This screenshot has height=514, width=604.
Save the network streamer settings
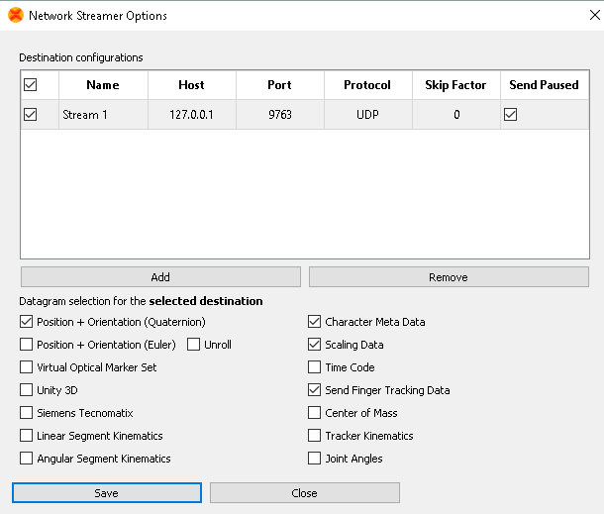tap(107, 493)
